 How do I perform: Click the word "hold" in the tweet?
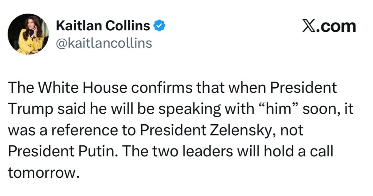286,151
